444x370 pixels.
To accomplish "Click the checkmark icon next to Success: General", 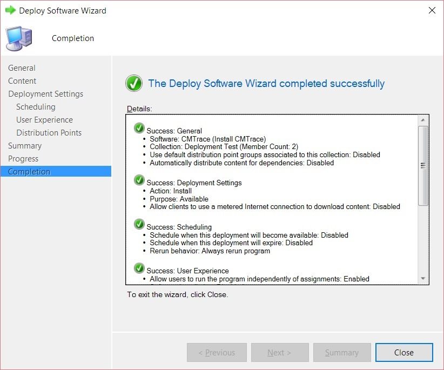I will tap(139, 128).
